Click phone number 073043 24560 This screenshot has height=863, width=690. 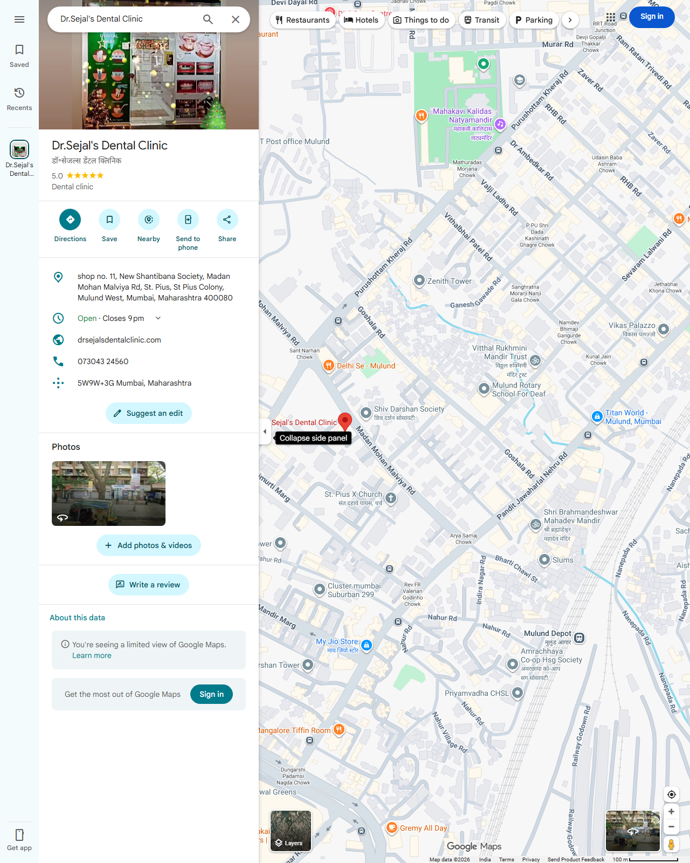149,361
